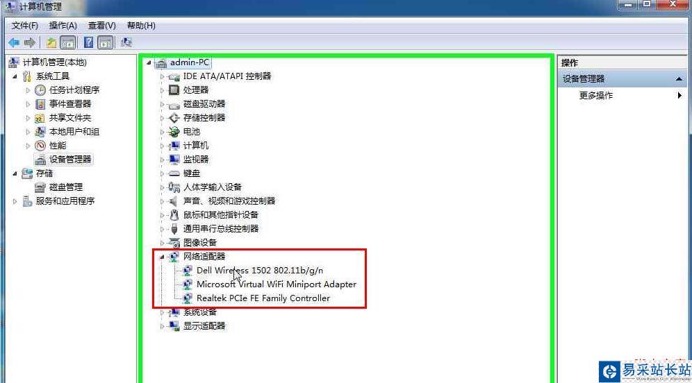Expand the 处理器 device category
The image size is (692, 383).
coord(162,90)
